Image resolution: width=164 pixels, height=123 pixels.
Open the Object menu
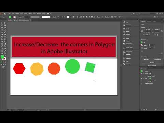(x=17, y=14)
